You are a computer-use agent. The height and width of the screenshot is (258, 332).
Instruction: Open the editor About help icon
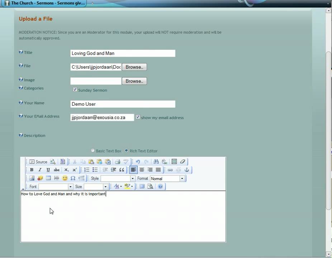coord(160,186)
